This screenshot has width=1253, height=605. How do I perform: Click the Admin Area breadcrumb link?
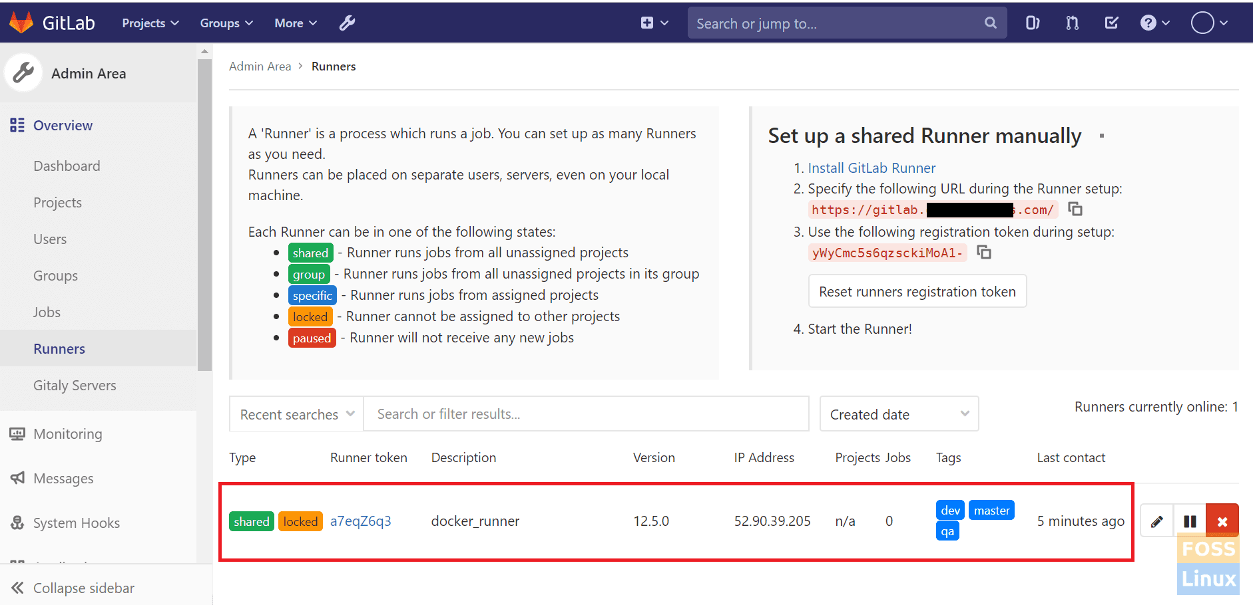click(x=260, y=66)
